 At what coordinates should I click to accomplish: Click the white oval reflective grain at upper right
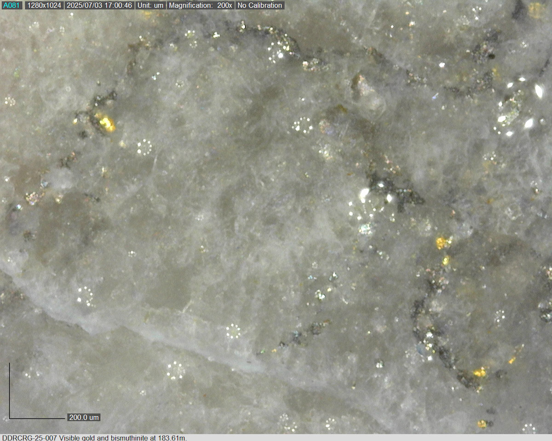point(539,91)
